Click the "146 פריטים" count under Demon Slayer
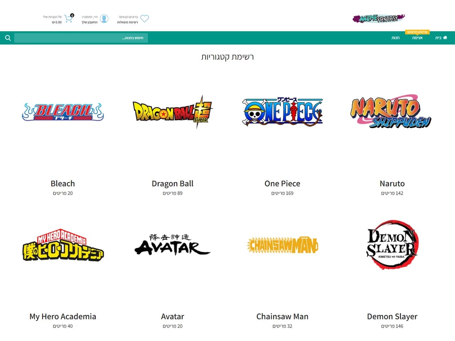This screenshot has height=341, width=455. (392, 326)
